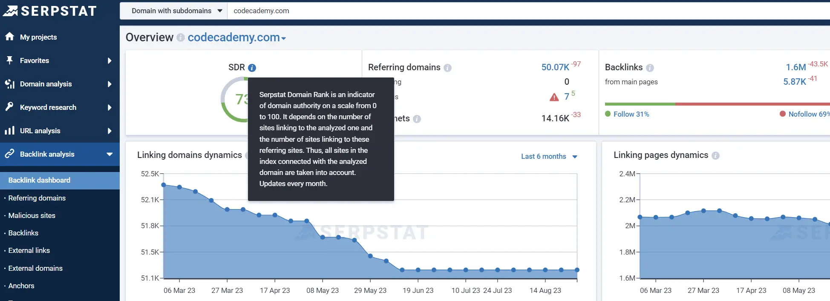830x301 pixels.
Task: Click info icon beside Linking pages dynamics
Action: (715, 155)
